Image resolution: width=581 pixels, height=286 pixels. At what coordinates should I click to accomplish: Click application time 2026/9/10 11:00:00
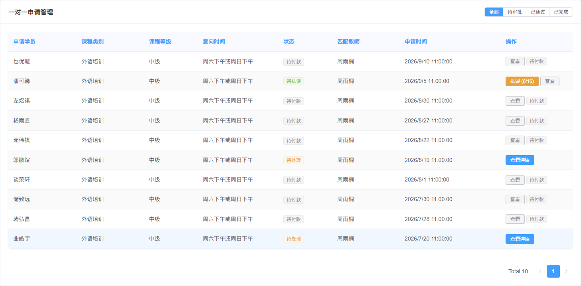(429, 61)
